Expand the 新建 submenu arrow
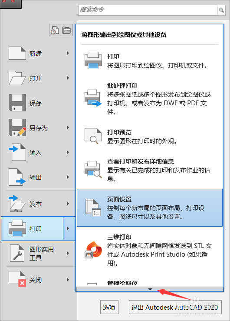Image resolution: width=230 pixels, height=321 pixels. click(x=68, y=53)
